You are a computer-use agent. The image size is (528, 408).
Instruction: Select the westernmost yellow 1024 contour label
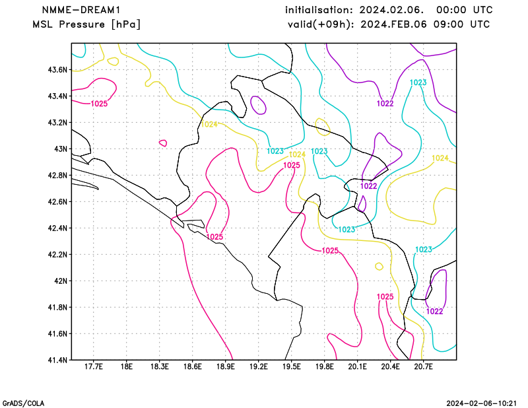pyautogui.click(x=209, y=124)
